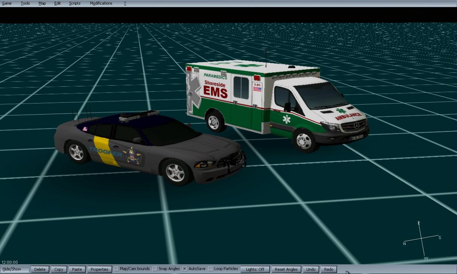Open the Edit menu
Image resolution: width=457 pixels, height=274 pixels.
point(58,3)
